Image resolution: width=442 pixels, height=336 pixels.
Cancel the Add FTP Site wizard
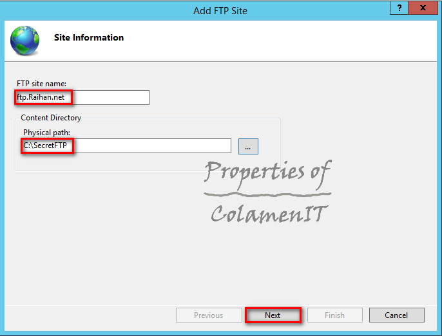[396, 315]
